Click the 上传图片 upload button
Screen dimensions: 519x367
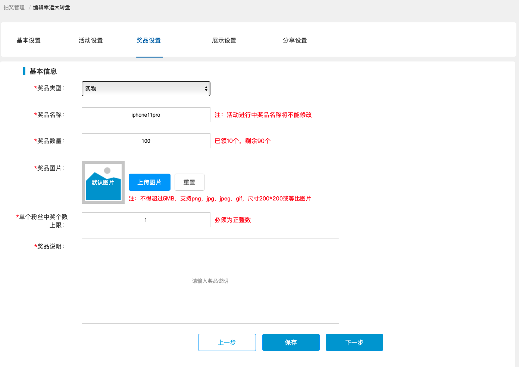click(x=149, y=182)
